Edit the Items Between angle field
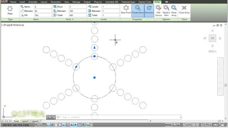 pyautogui.click(x=43, y=11)
